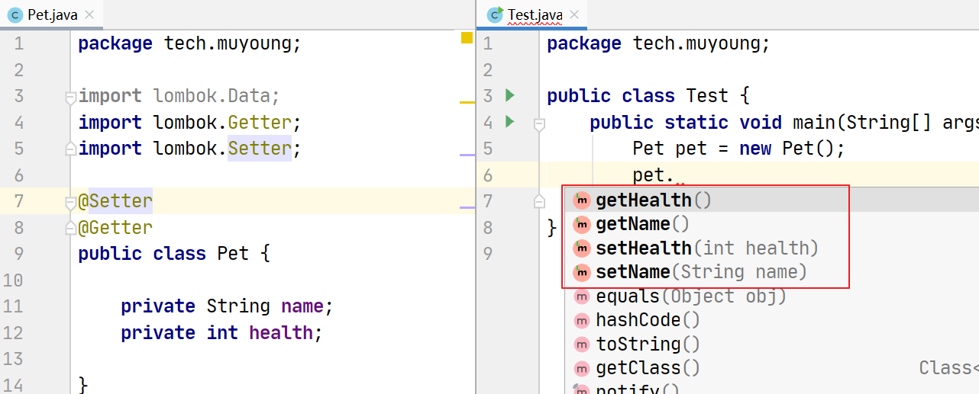Screen dimensions: 979x394
Task: Select getName() from completion list
Action: 642,224
